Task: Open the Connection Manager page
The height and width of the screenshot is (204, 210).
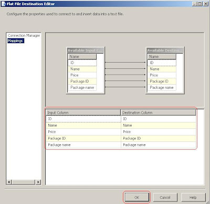Action: (x=24, y=36)
